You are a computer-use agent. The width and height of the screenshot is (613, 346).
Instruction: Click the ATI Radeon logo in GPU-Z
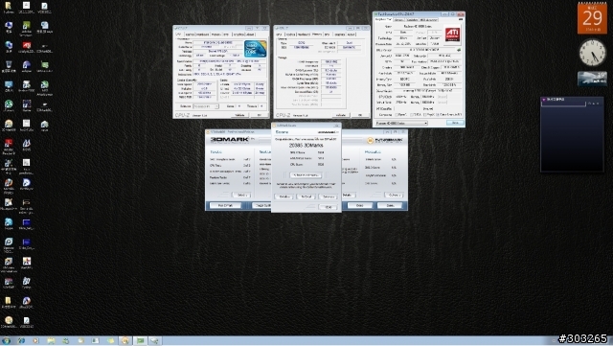452,35
